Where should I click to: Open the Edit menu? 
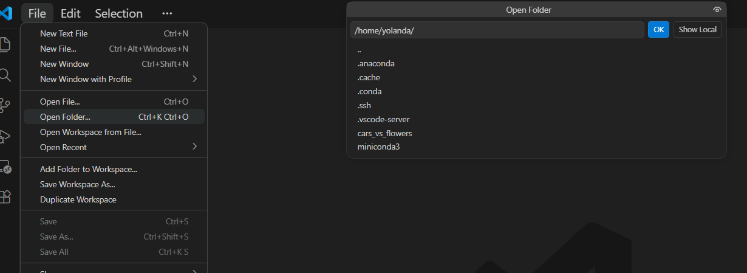pyautogui.click(x=70, y=13)
